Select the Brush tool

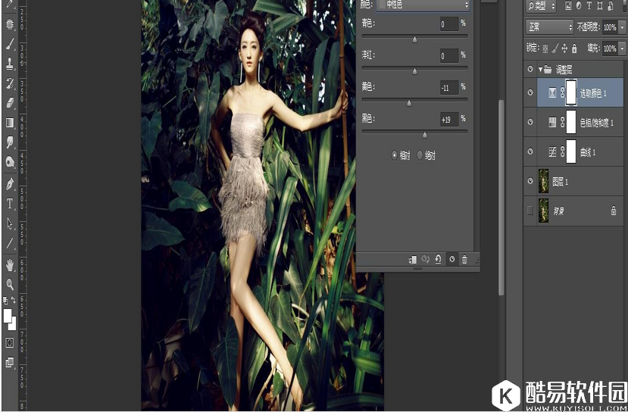[10, 44]
